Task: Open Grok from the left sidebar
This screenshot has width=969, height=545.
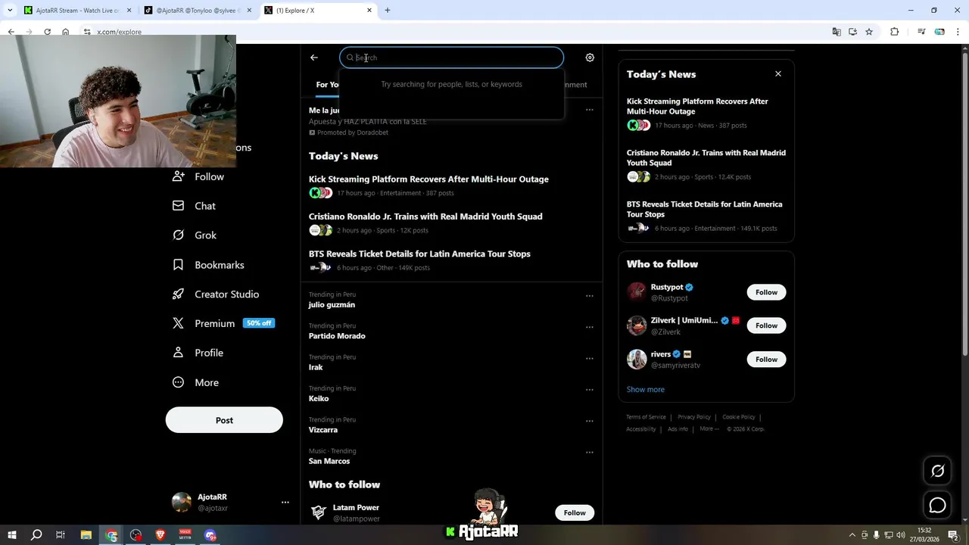Action: [195, 235]
